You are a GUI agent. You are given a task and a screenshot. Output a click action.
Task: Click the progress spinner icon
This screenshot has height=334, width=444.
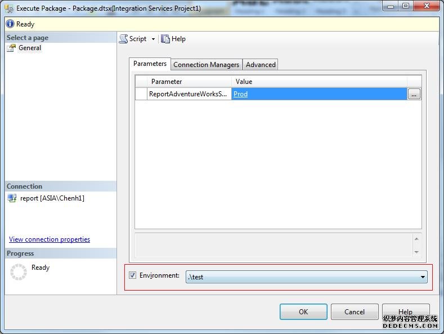[x=19, y=272]
